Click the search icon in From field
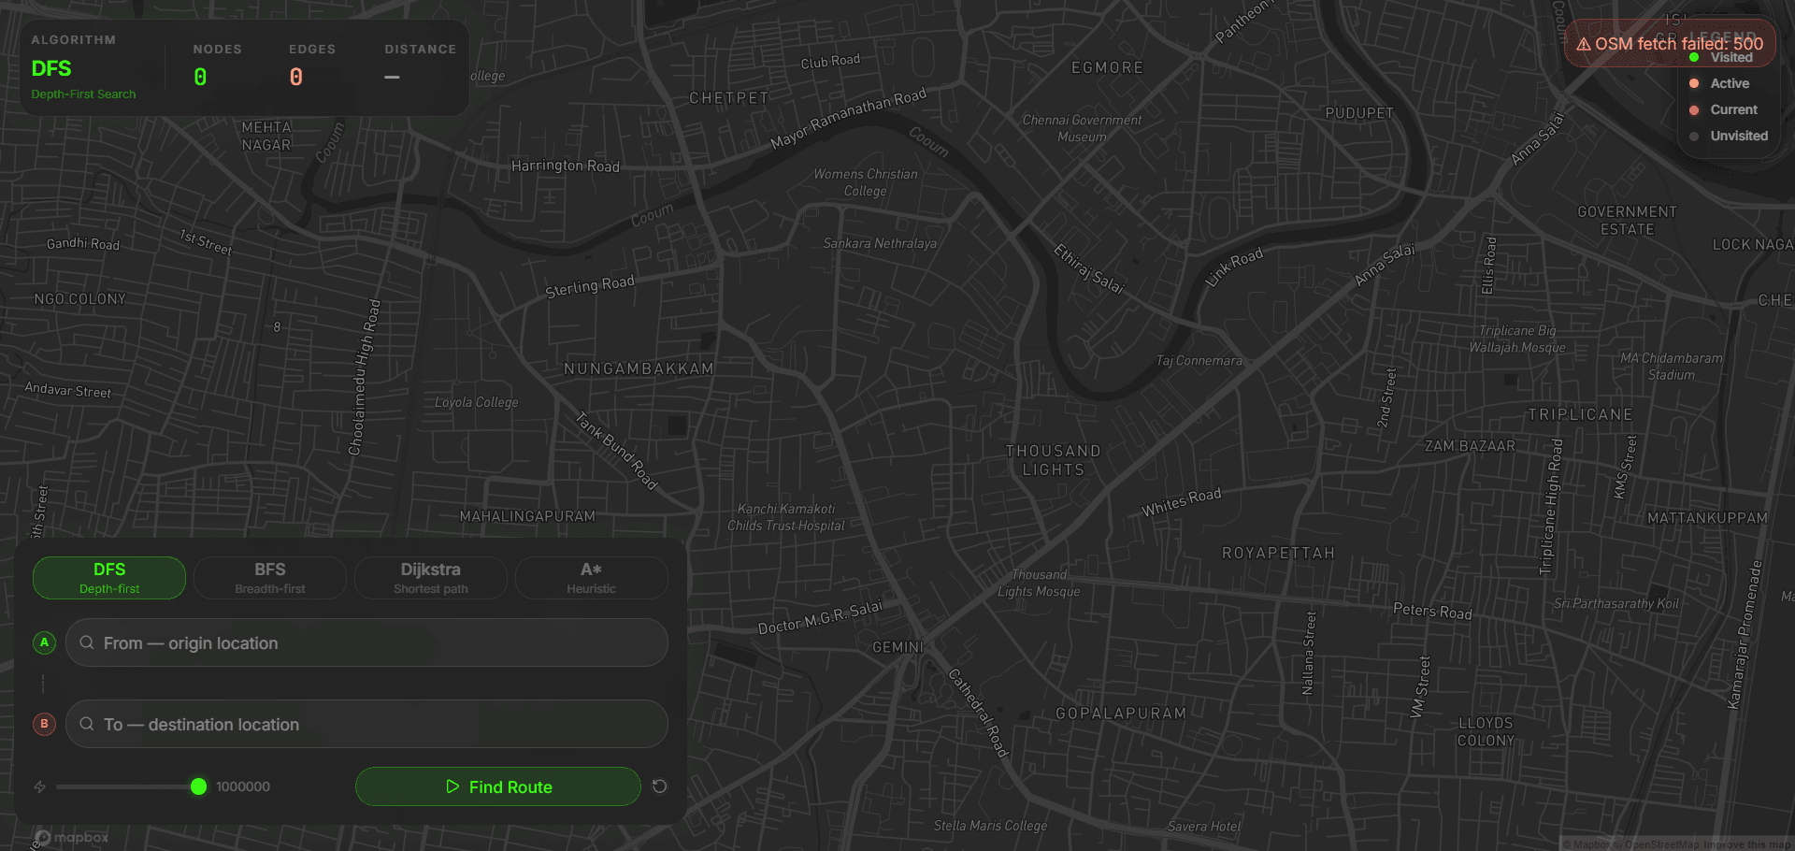This screenshot has width=1795, height=851. tap(87, 642)
